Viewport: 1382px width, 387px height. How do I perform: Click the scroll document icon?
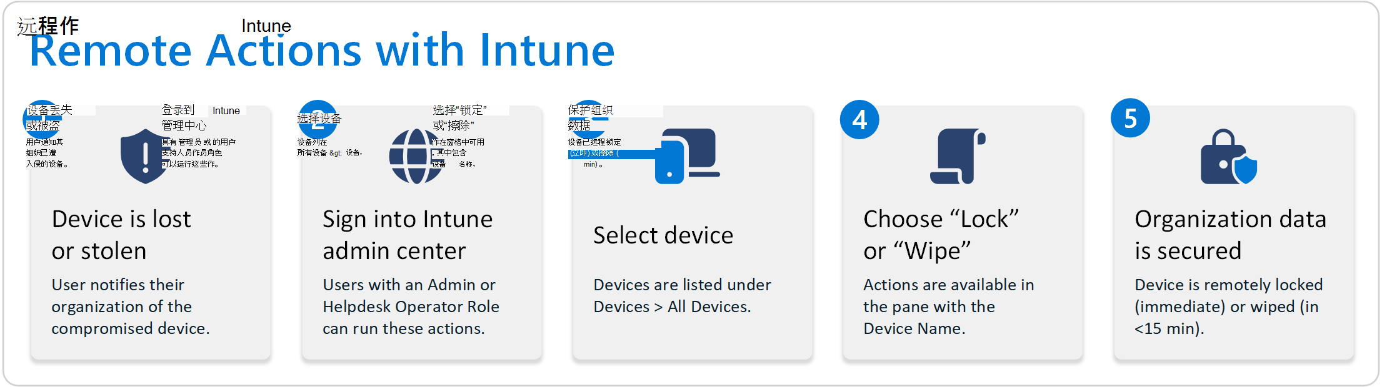click(958, 156)
